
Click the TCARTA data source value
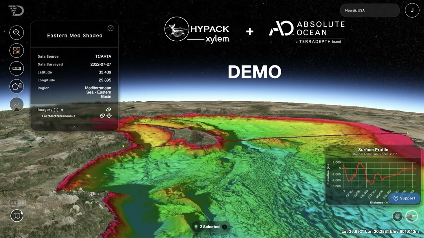coord(103,57)
